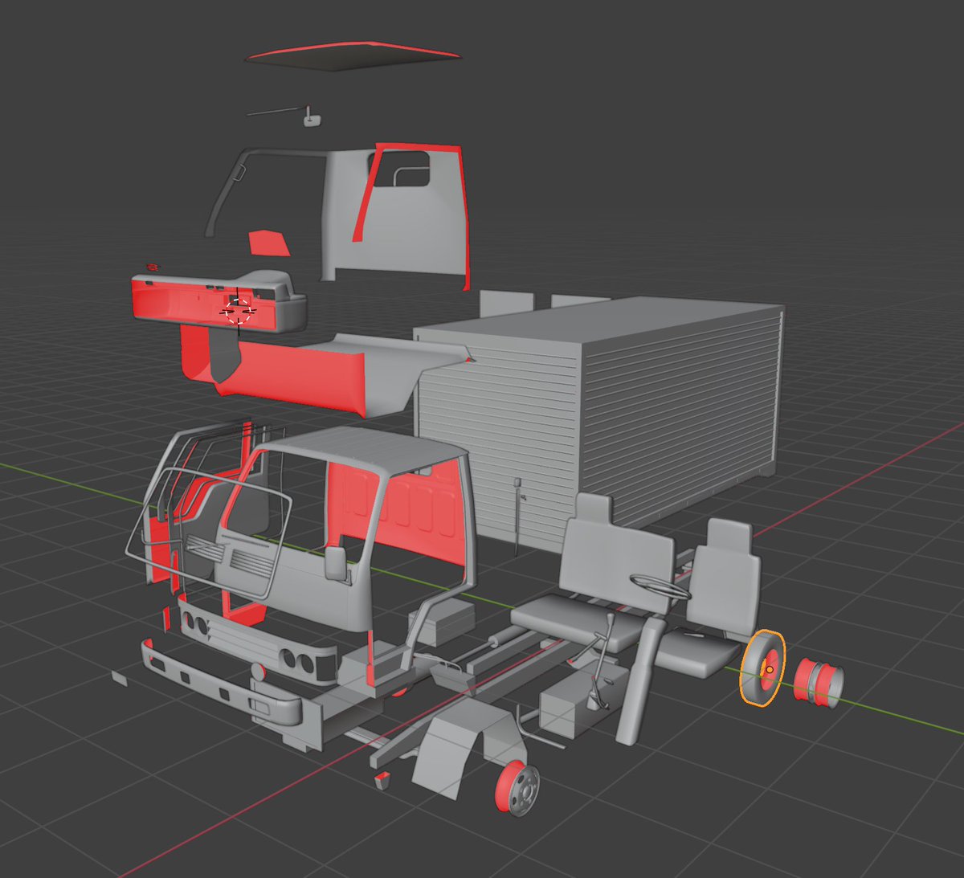This screenshot has width=964, height=878.
Task: Select the front wheel with red tire
Action: pyautogui.click(x=517, y=789)
